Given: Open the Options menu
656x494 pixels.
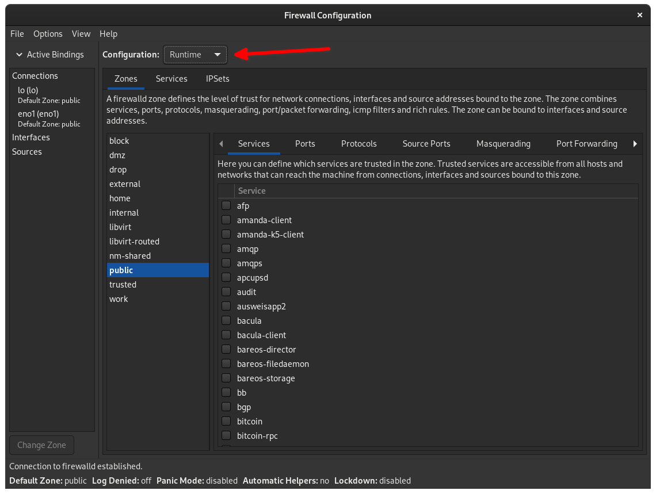Looking at the screenshot, I should click(x=48, y=33).
